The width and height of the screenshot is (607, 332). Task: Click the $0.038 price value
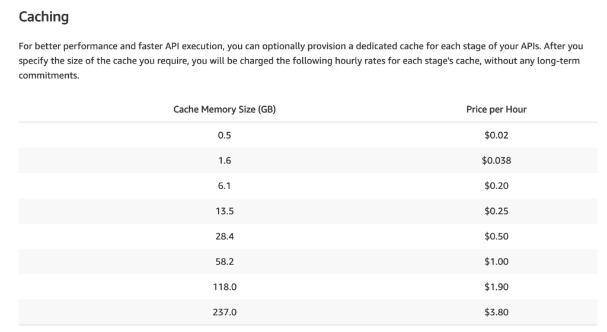coord(496,160)
